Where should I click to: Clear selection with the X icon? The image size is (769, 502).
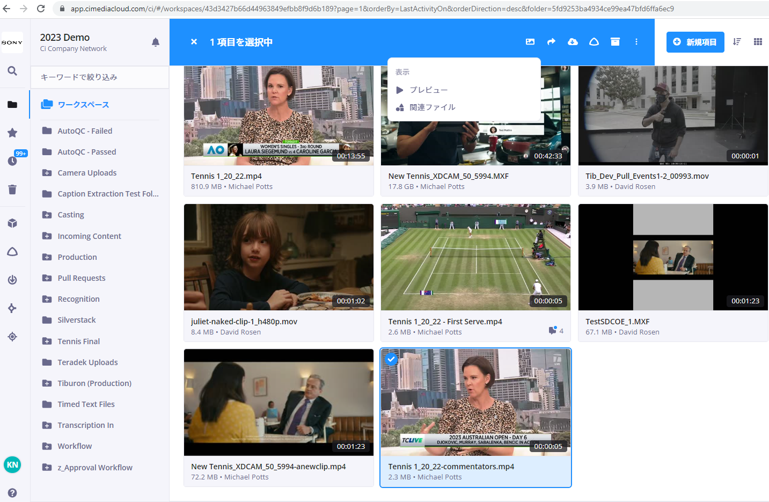194,42
